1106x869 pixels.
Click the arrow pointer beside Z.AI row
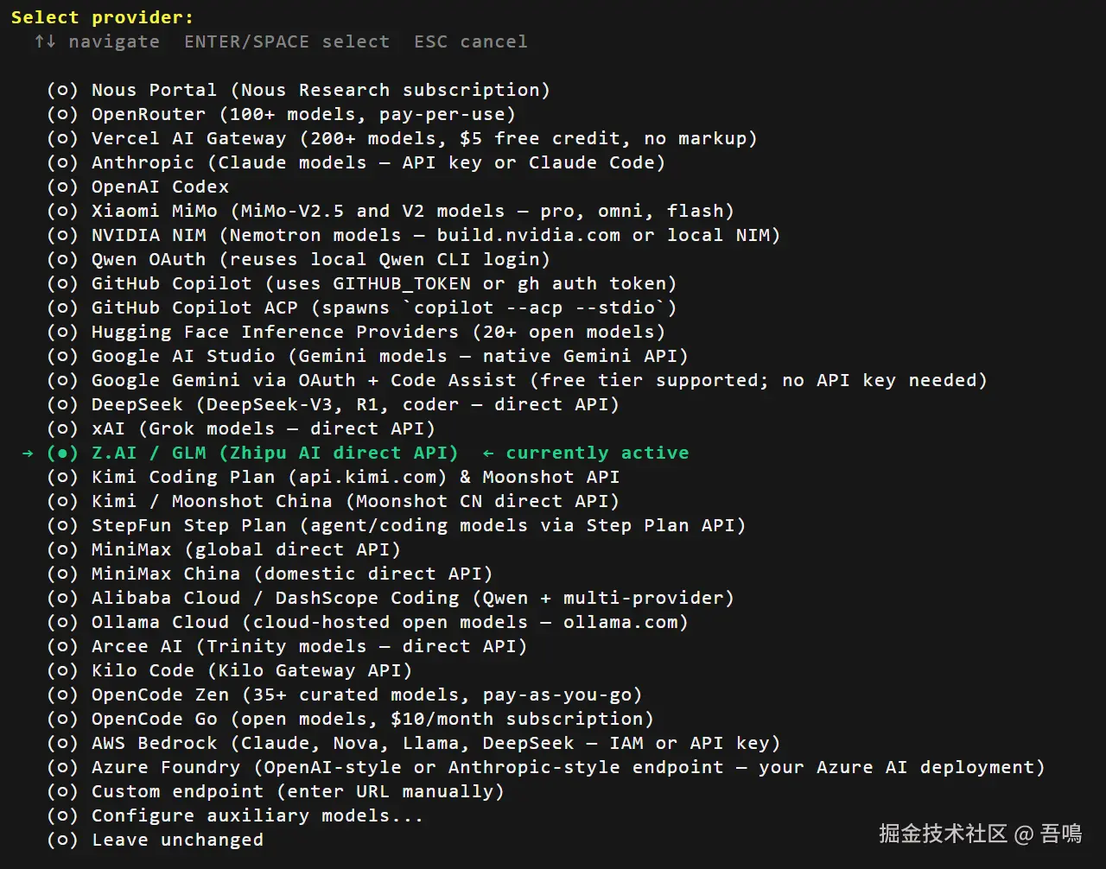[28, 453]
